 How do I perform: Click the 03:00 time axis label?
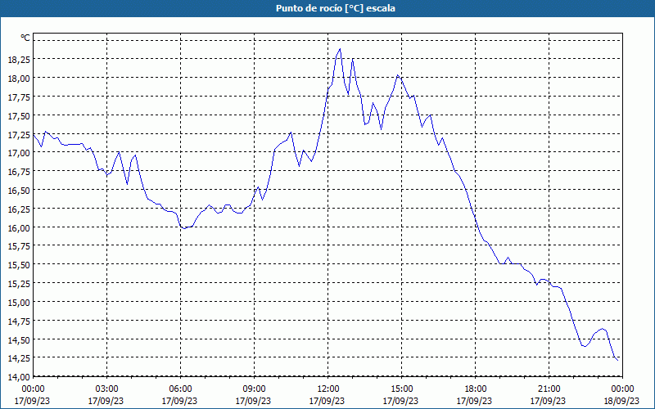[x=107, y=389]
